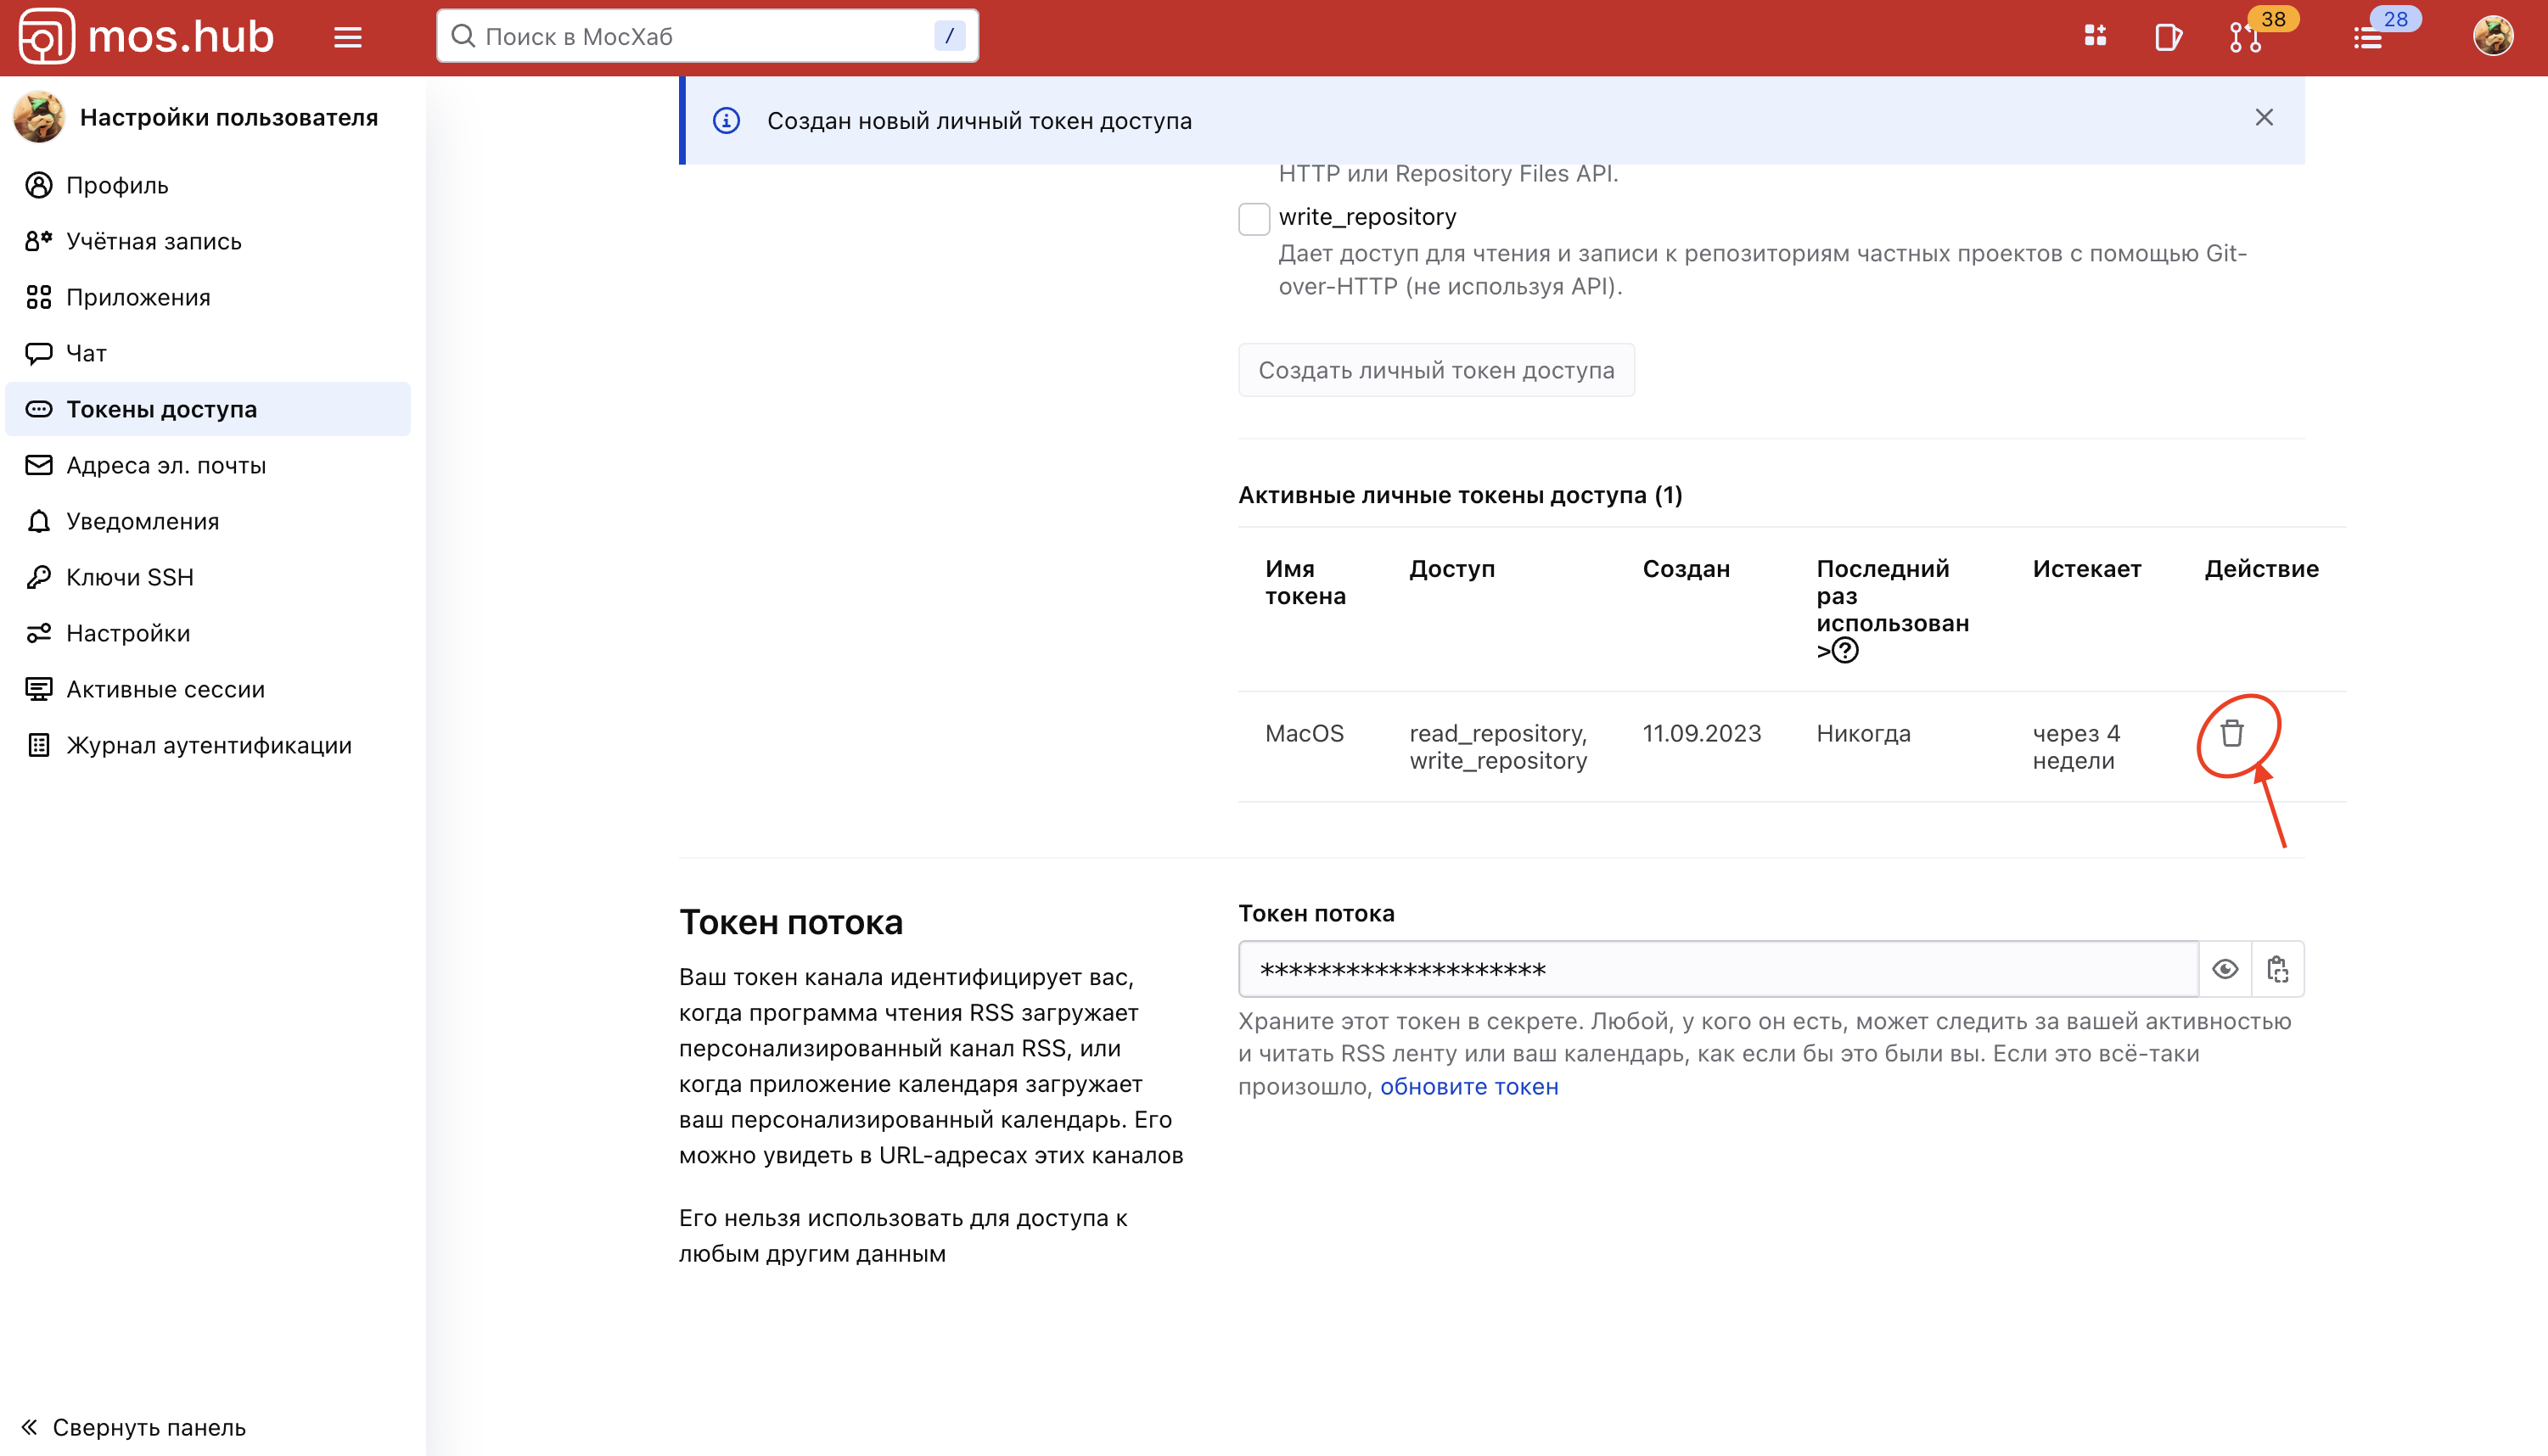Open the merge requests icon with 38 badge
Image resolution: width=2548 pixels, height=1456 pixels.
(x=2245, y=38)
